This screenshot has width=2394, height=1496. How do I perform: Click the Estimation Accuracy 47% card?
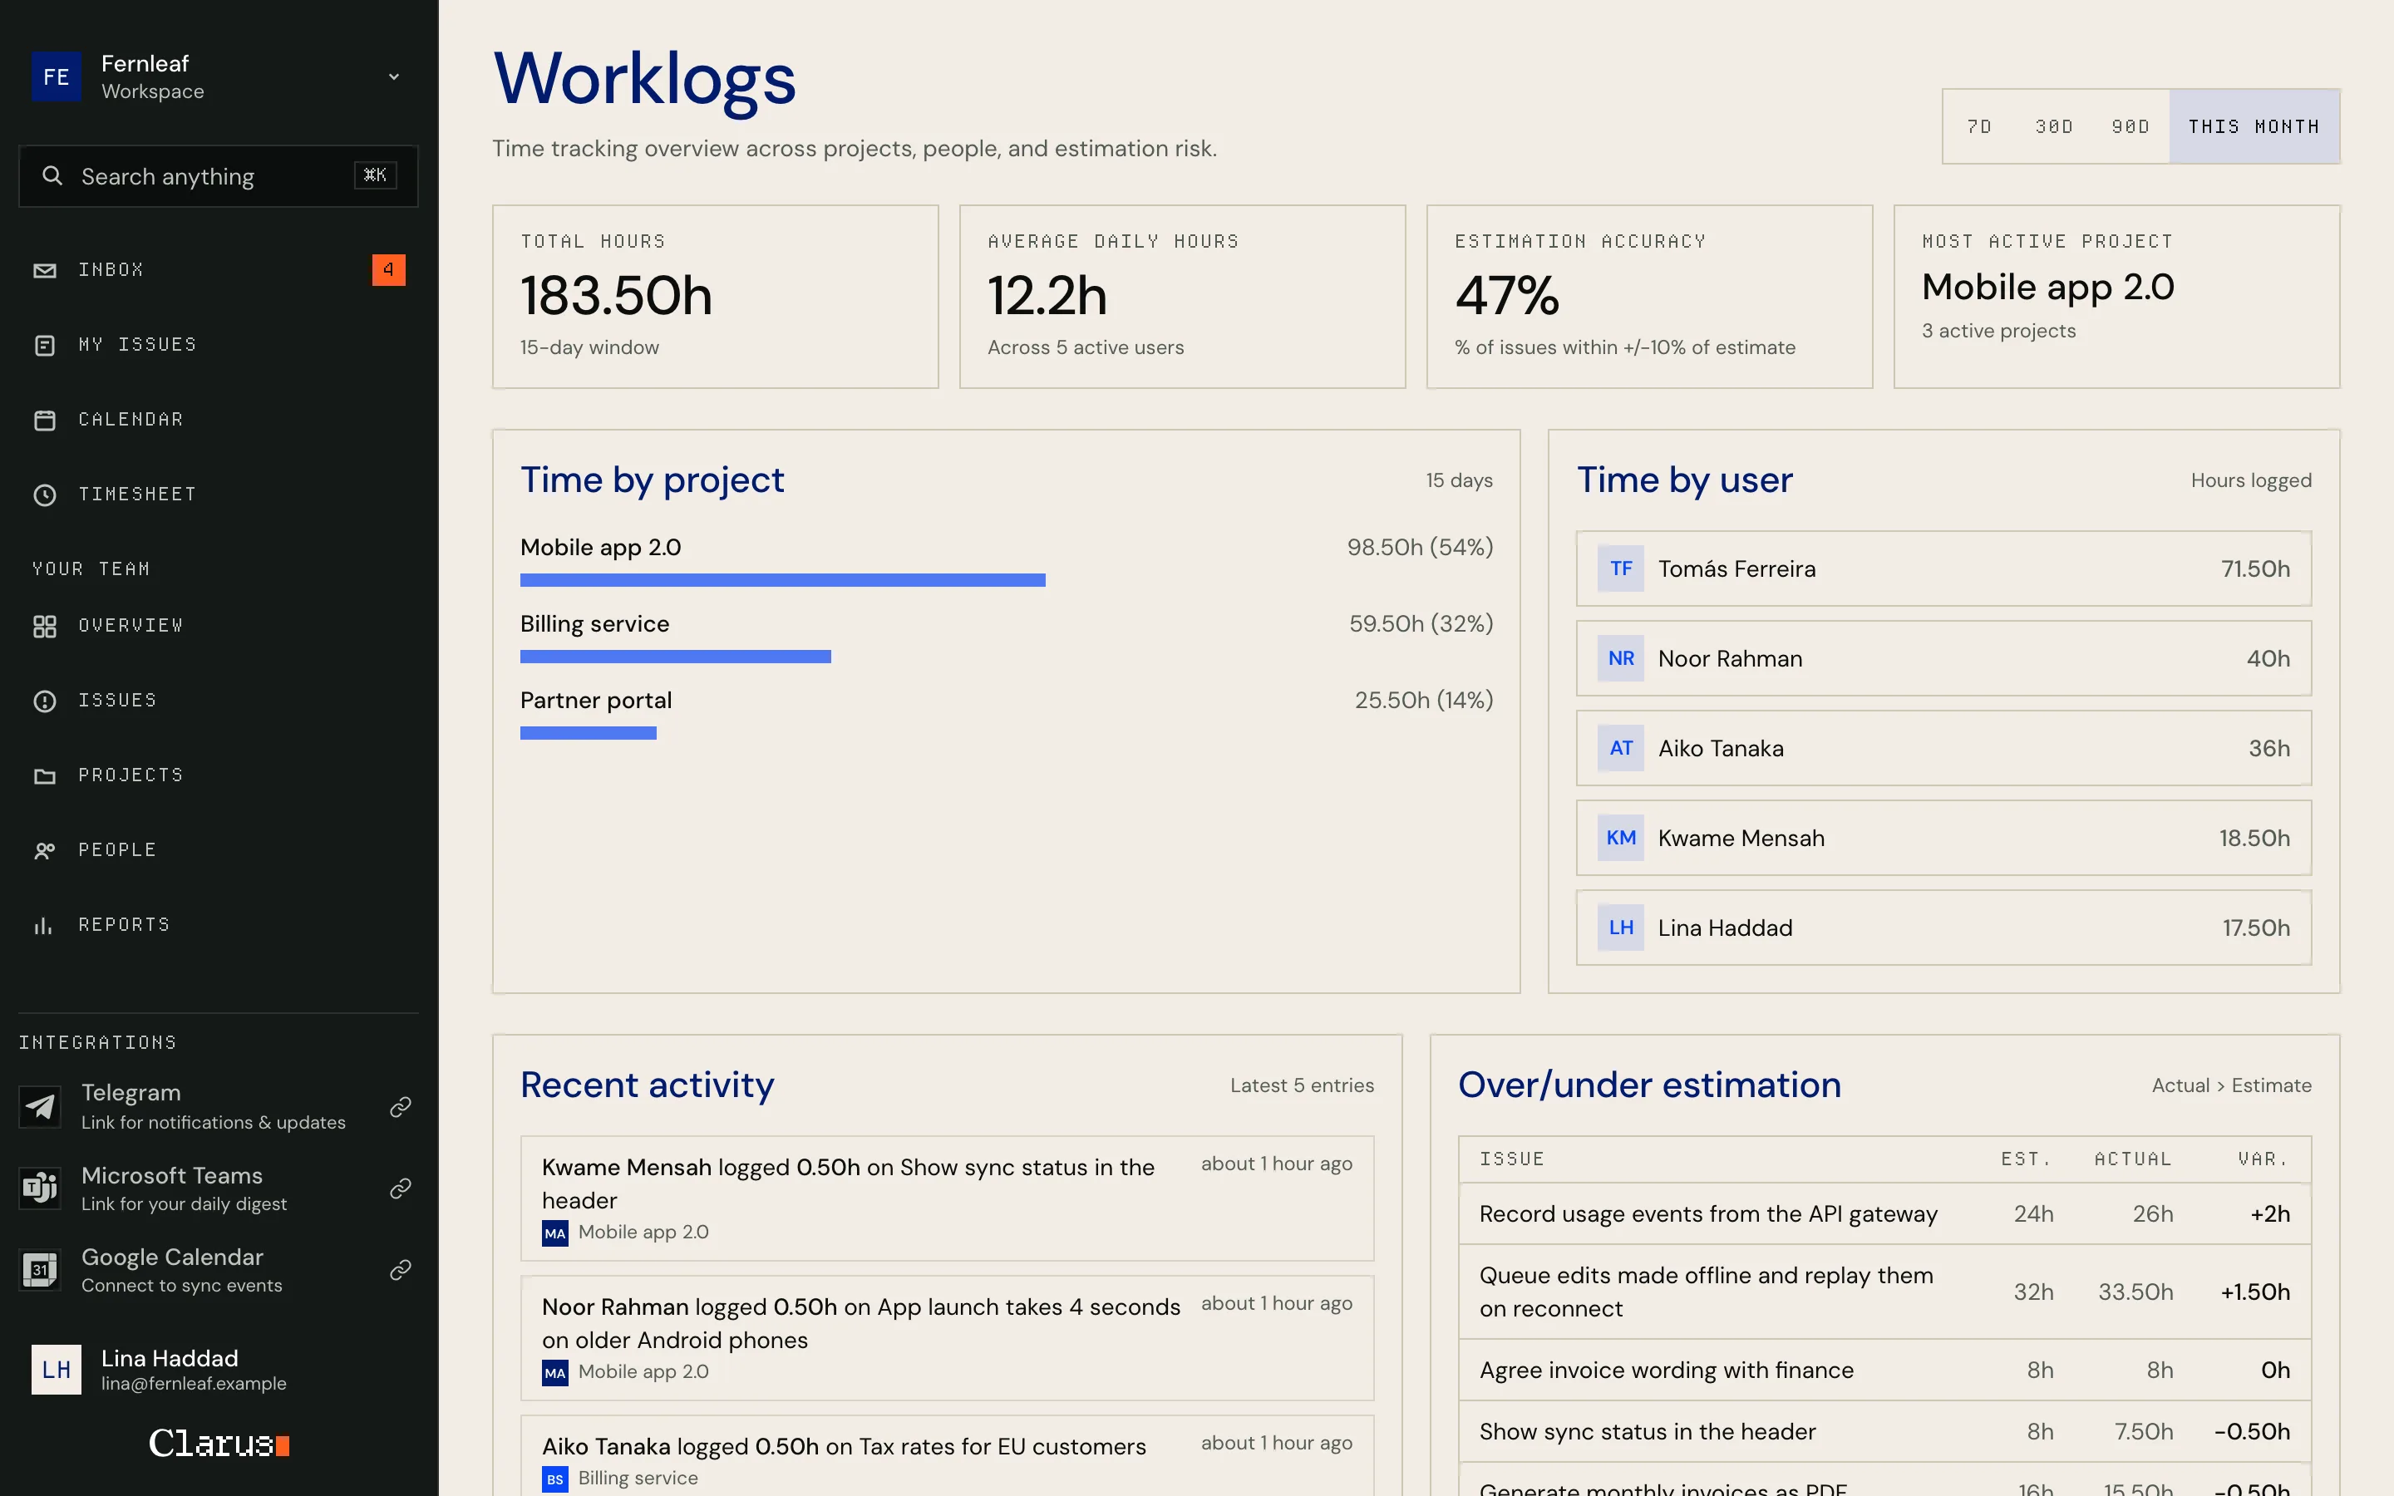[1649, 297]
